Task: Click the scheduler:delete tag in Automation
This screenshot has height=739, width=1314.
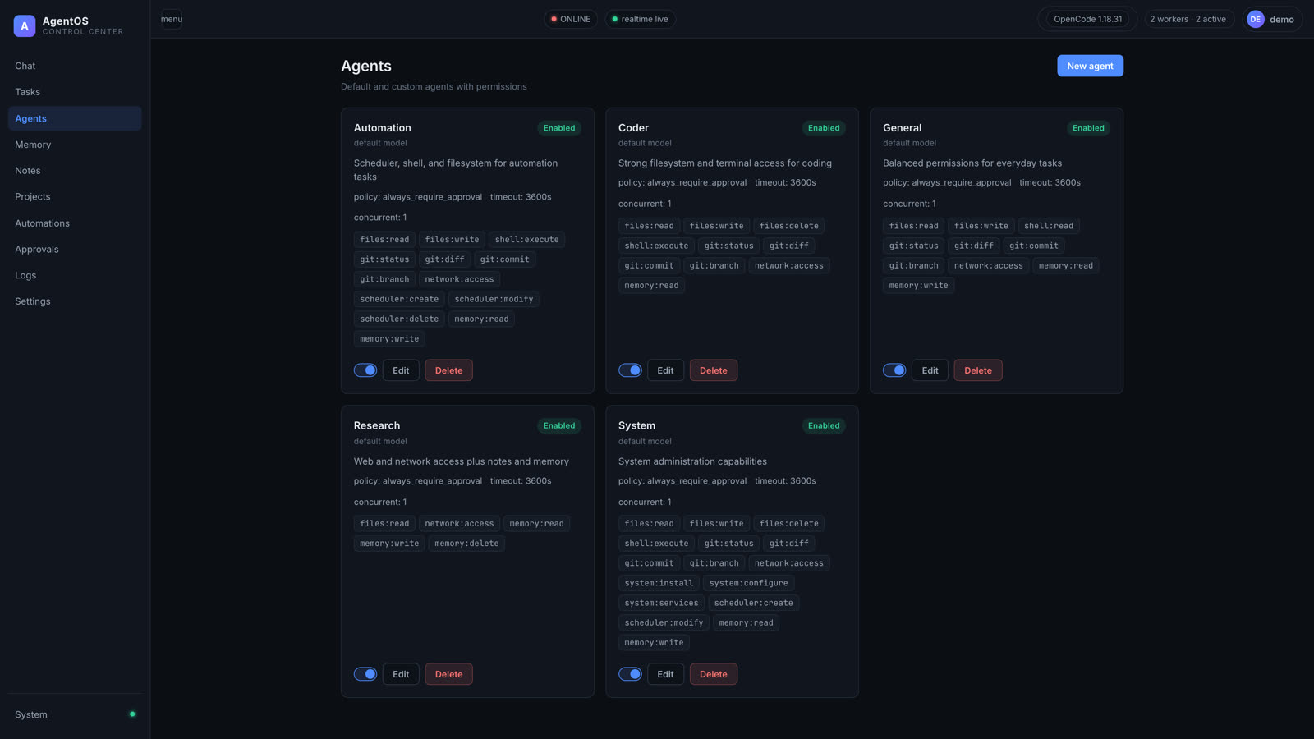Action: tap(399, 319)
